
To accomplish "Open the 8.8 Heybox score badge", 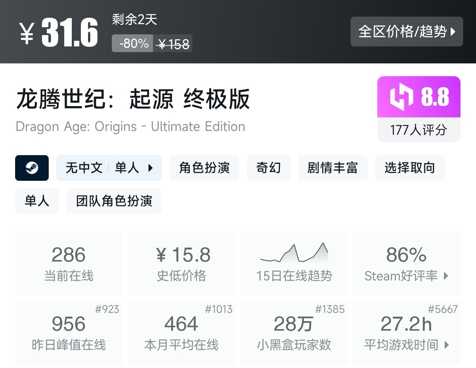I will point(419,97).
